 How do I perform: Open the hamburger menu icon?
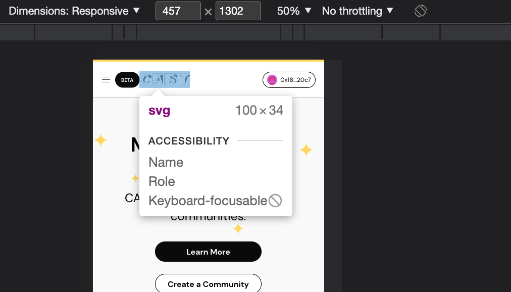coord(106,79)
